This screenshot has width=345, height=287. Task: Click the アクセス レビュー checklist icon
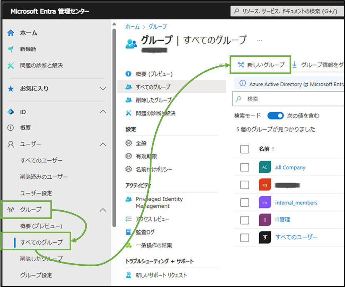point(128,219)
